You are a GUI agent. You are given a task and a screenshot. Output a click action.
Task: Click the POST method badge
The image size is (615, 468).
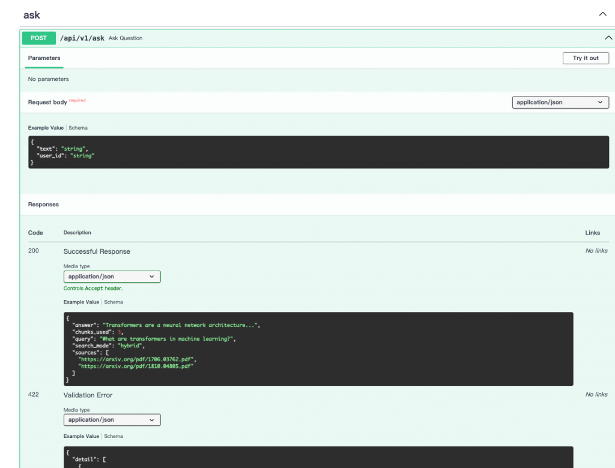(x=39, y=38)
